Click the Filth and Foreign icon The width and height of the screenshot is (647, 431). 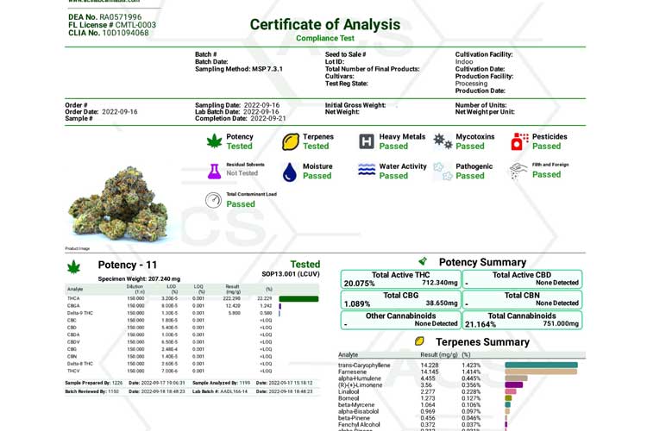[518, 171]
